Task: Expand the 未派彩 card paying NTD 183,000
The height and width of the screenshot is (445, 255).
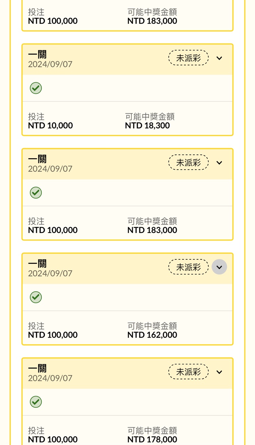Action: (x=219, y=163)
